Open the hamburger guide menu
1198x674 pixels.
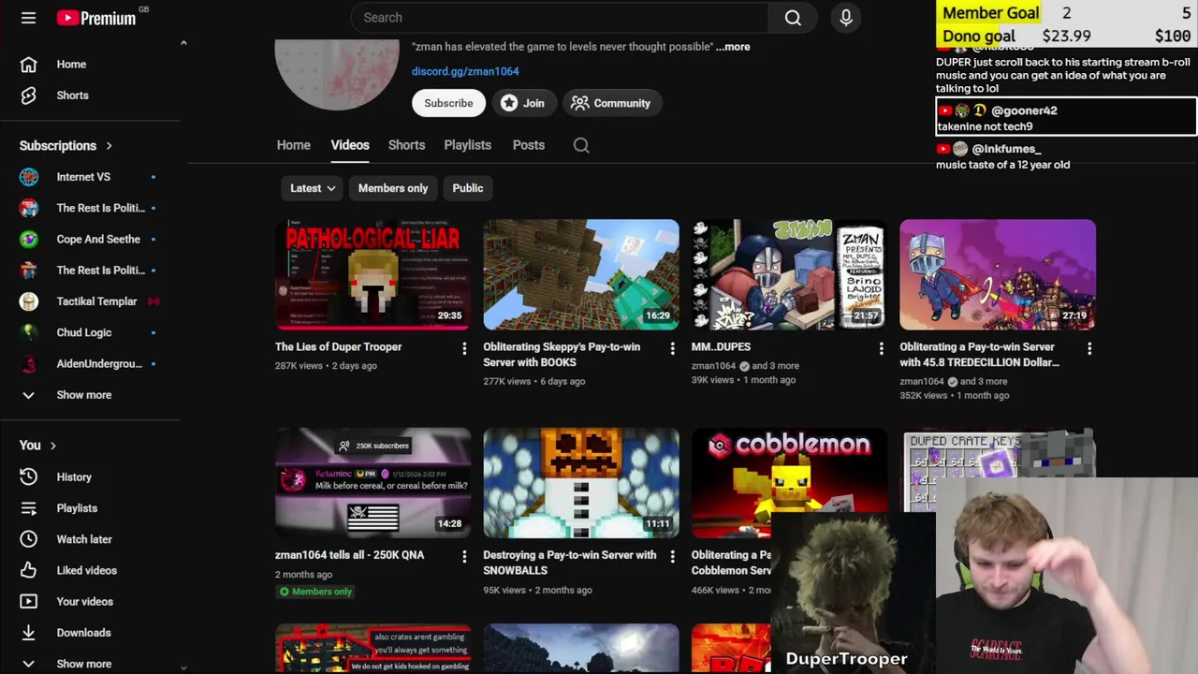pyautogui.click(x=28, y=18)
